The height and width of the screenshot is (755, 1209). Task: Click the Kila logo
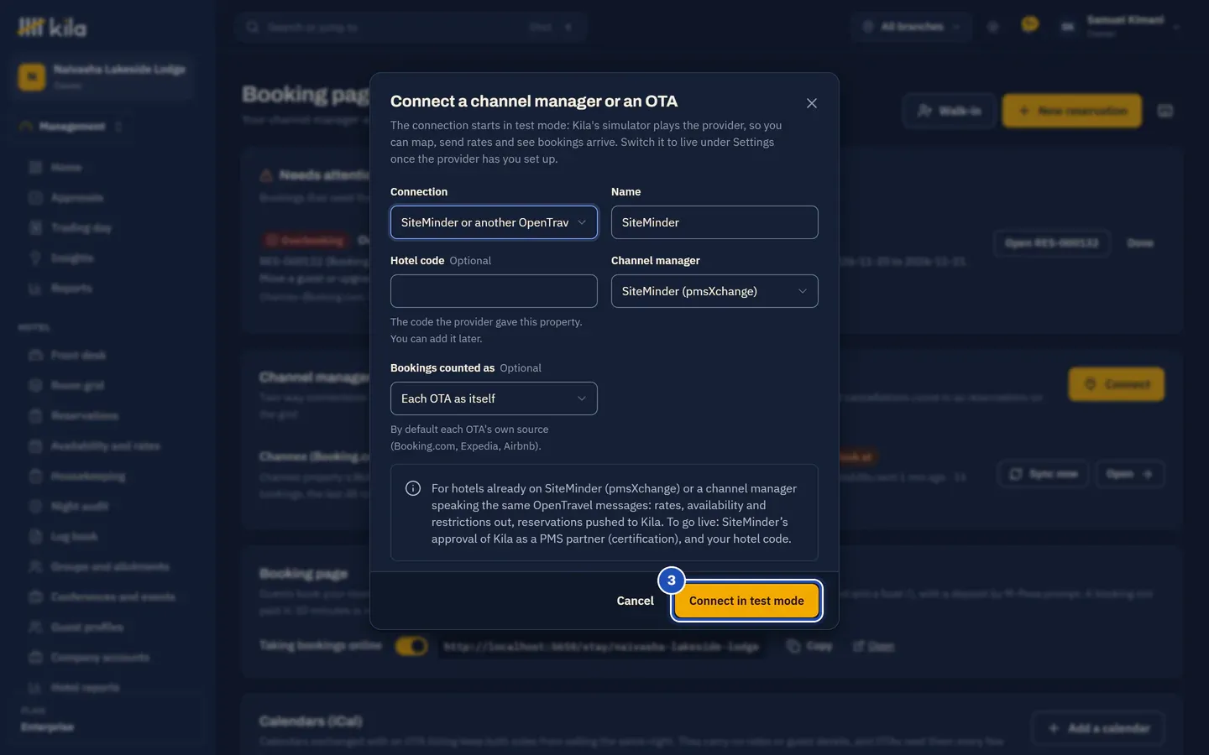[x=52, y=28]
